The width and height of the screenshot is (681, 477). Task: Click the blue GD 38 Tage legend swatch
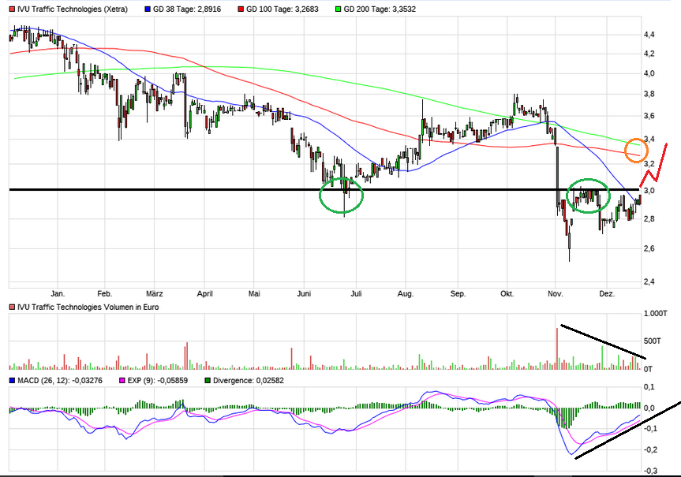tap(148, 9)
